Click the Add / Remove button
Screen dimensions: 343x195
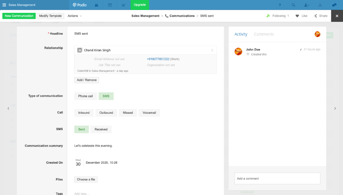[x=87, y=80]
